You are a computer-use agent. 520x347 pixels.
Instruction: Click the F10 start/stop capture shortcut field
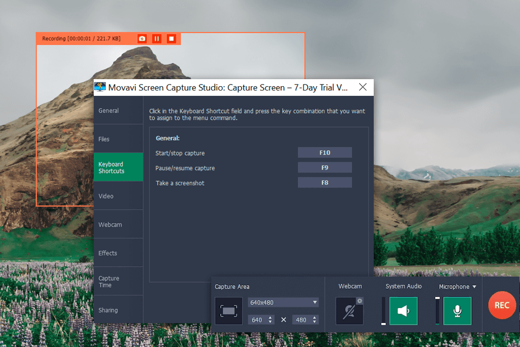324,152
